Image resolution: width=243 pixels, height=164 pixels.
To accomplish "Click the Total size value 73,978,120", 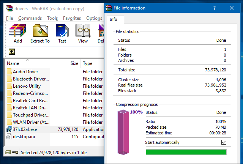I will 215,70.
